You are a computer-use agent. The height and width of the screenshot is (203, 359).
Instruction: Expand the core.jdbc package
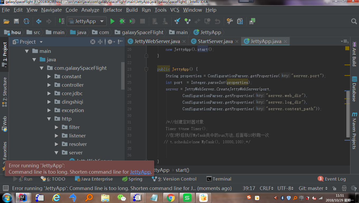click(49, 93)
